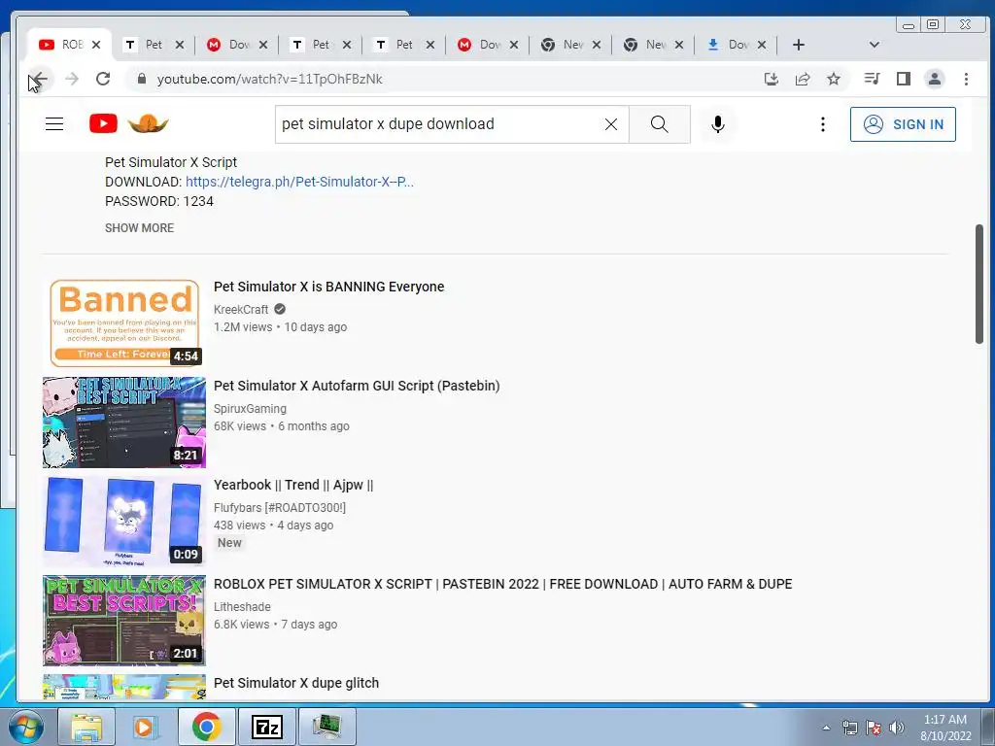Click the SIGN IN button
The height and width of the screenshot is (746, 995).
click(x=903, y=124)
